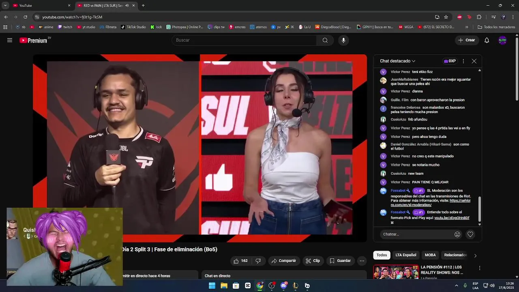This screenshot has height=292, width=519.
Task: Open the notifications bell
Action: (487, 40)
